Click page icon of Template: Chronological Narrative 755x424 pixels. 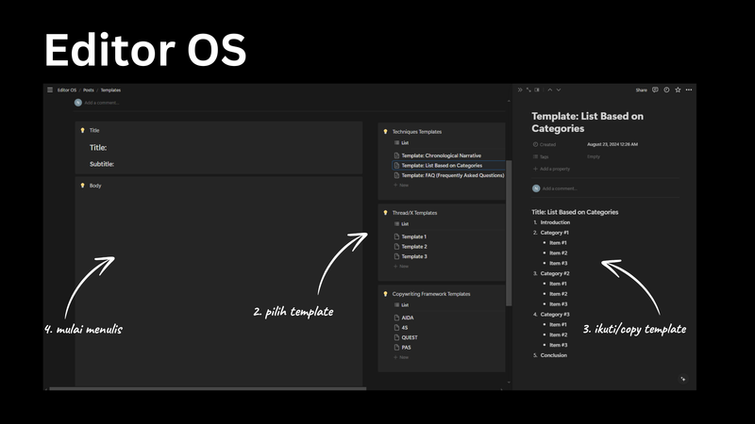396,155
